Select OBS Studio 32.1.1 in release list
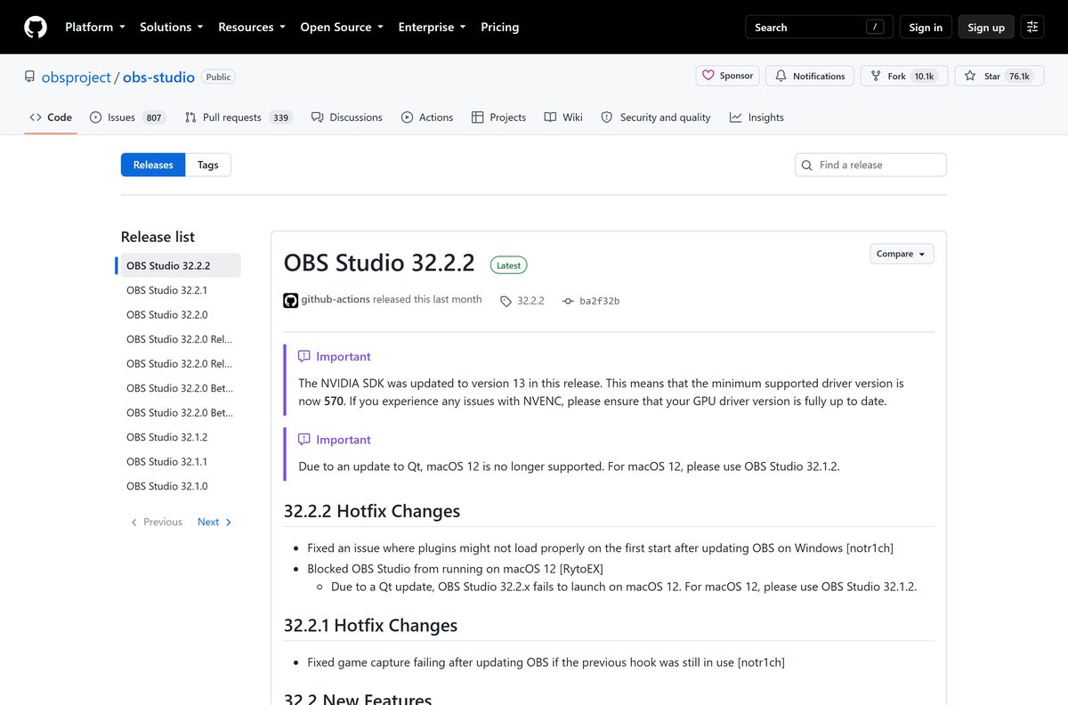1068x705 pixels. (x=179, y=461)
